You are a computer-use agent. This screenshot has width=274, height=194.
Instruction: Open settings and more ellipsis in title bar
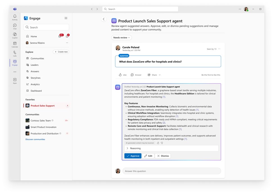click(x=240, y=9)
